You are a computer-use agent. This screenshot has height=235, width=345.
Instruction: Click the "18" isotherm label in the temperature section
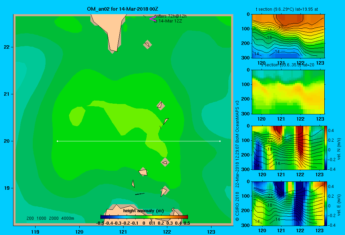269,38
